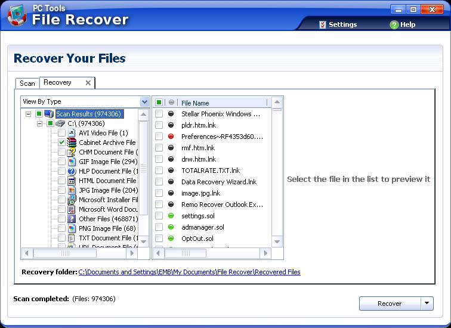This screenshot has width=451, height=328.
Task: Check the AVI Video File checkbox
Action: (61, 133)
